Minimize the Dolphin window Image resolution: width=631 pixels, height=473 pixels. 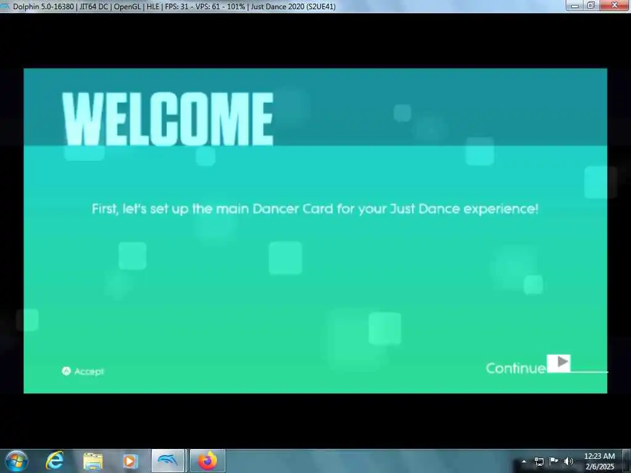(575, 6)
